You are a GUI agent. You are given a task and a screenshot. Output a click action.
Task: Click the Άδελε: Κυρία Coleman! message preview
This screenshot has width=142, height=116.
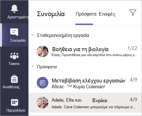click(x=78, y=87)
